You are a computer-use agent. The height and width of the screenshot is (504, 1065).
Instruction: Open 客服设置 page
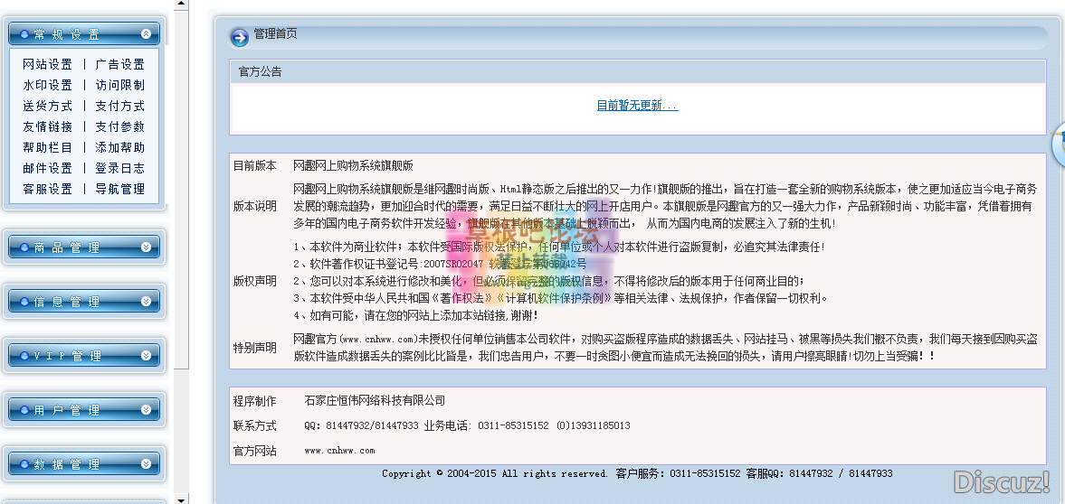click(48, 190)
